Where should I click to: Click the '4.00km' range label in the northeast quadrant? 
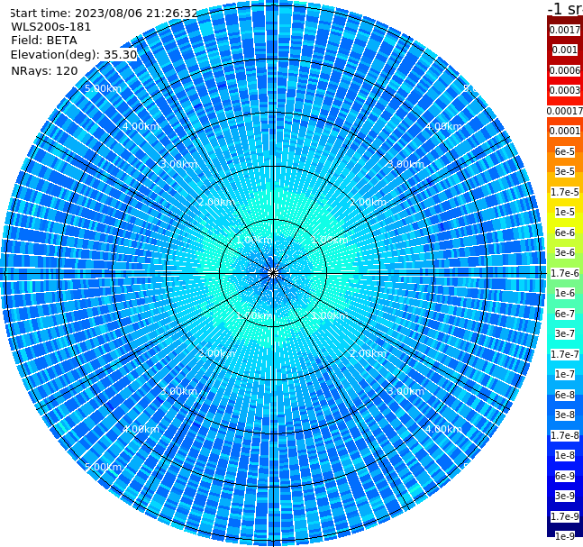[443, 126]
